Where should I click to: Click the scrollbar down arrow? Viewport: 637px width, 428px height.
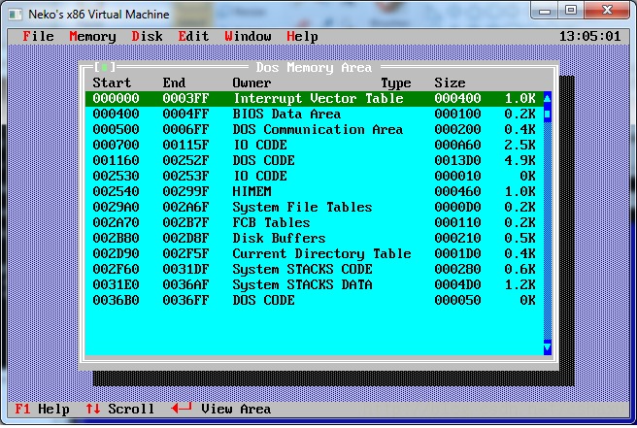(548, 347)
